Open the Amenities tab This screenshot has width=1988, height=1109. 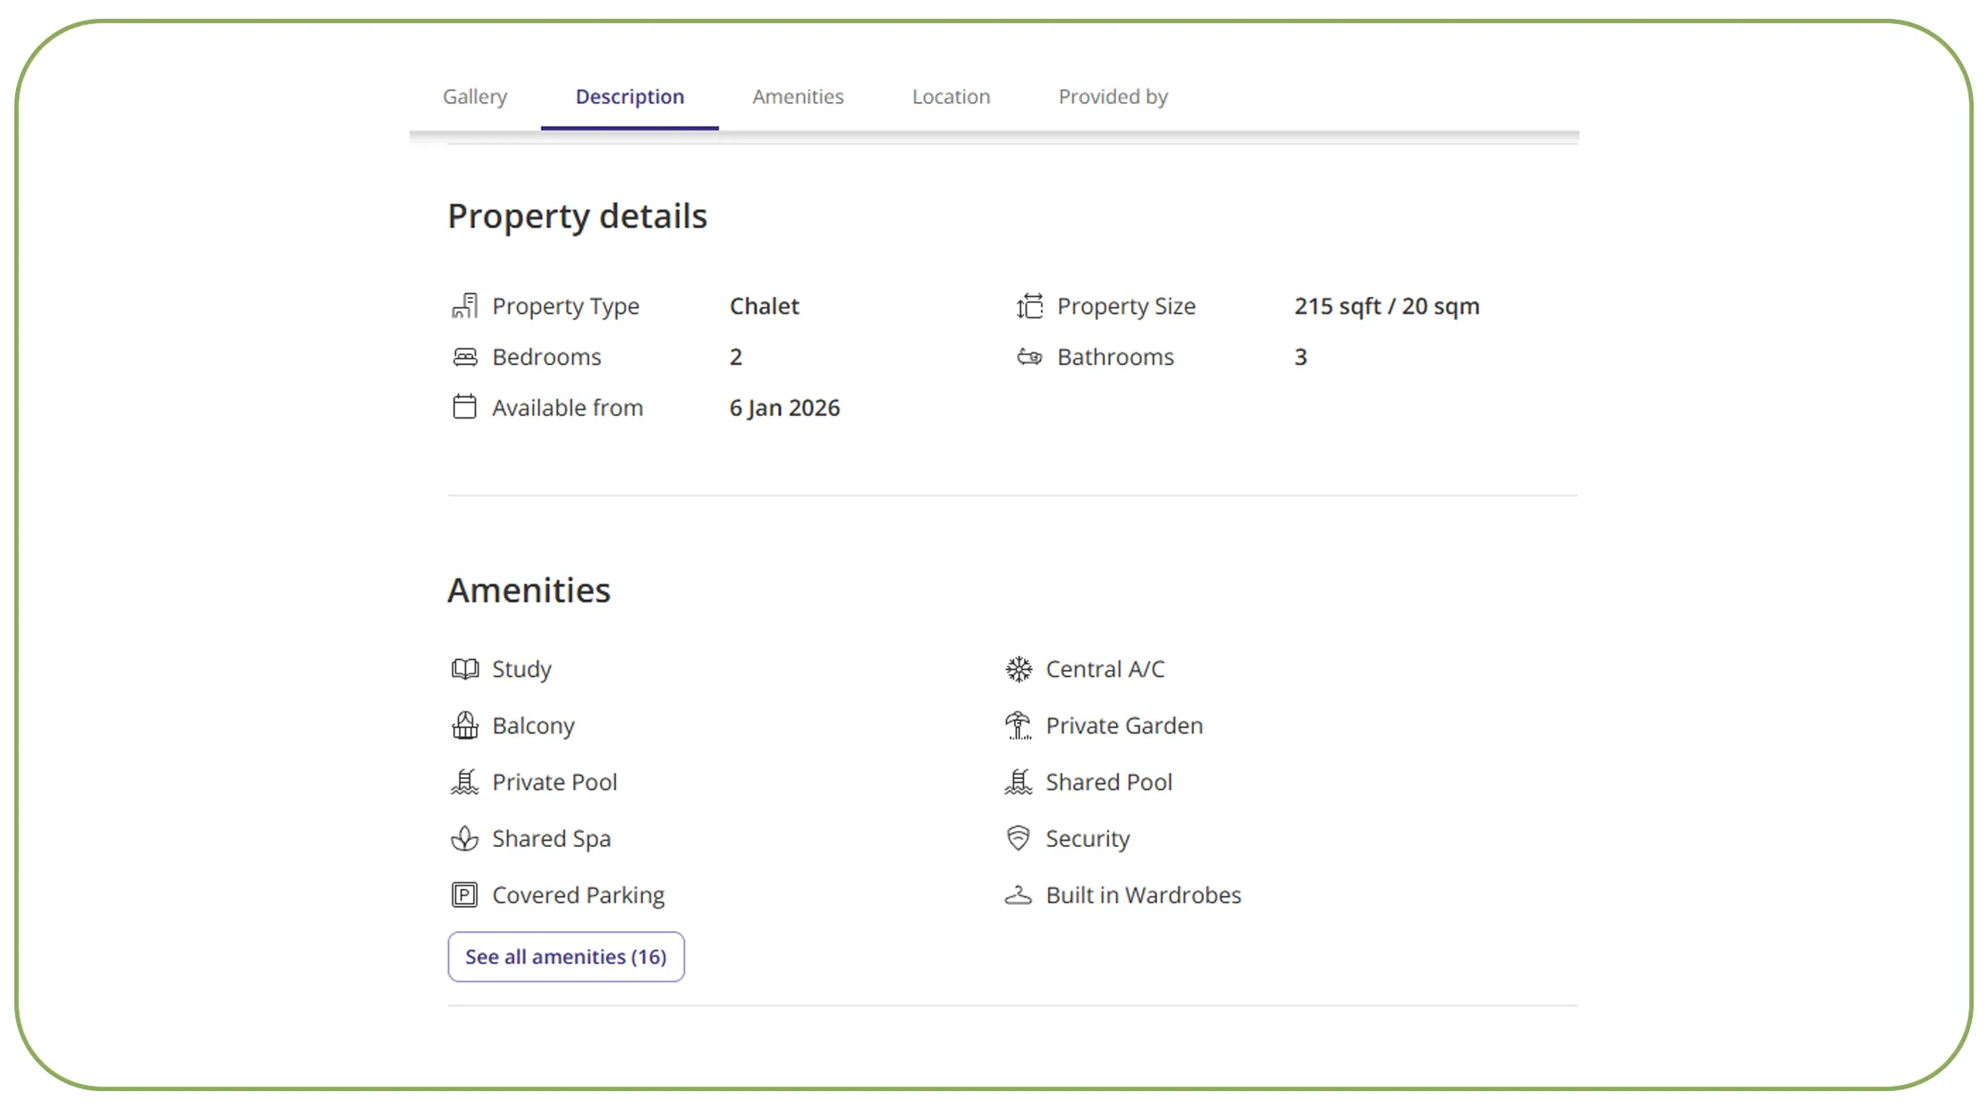(x=798, y=96)
